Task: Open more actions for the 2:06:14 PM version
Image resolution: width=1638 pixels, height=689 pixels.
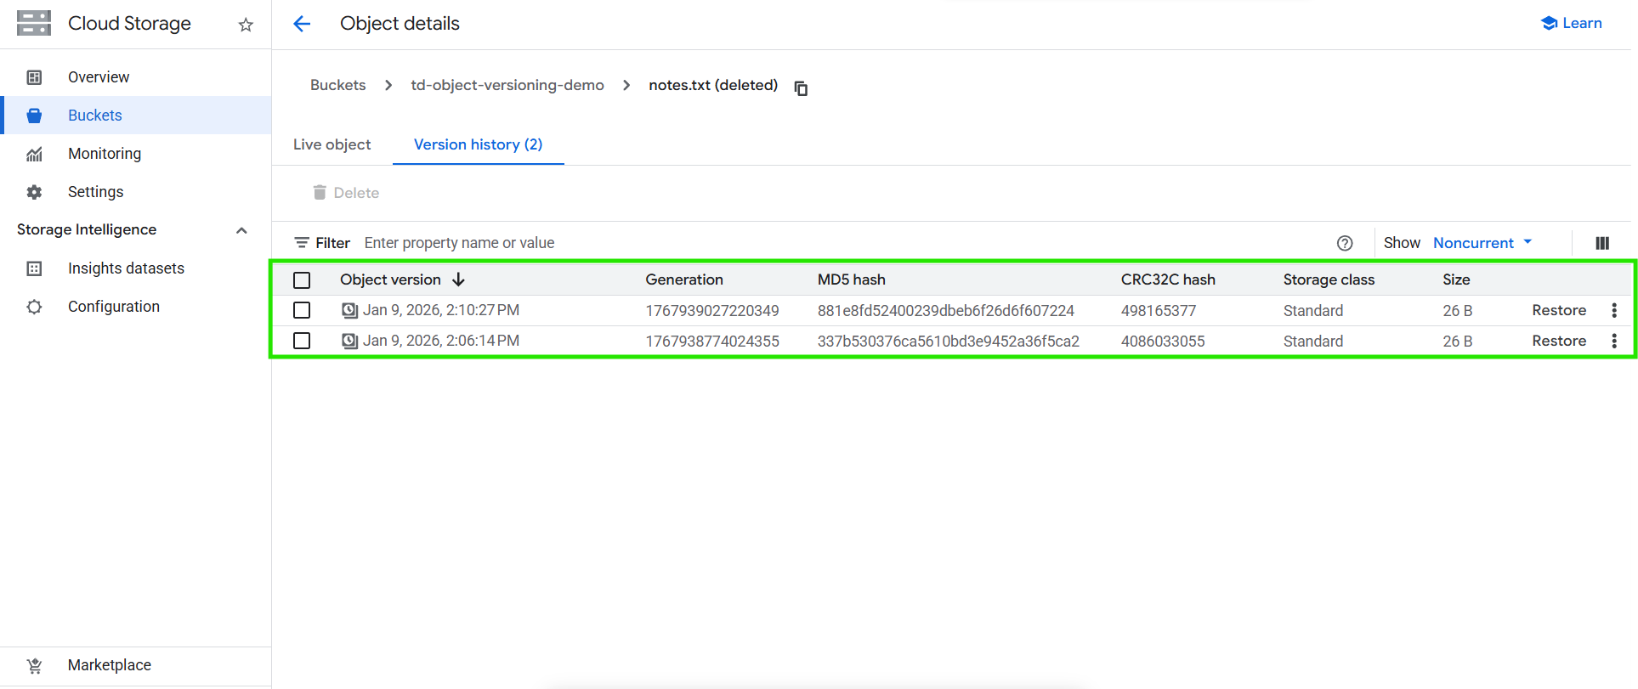Action: pos(1614,341)
